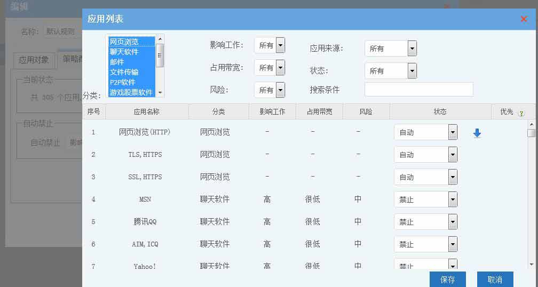The image size is (538, 287).
Task: Expand the 风险 filter dropdown
Action: tap(280, 90)
